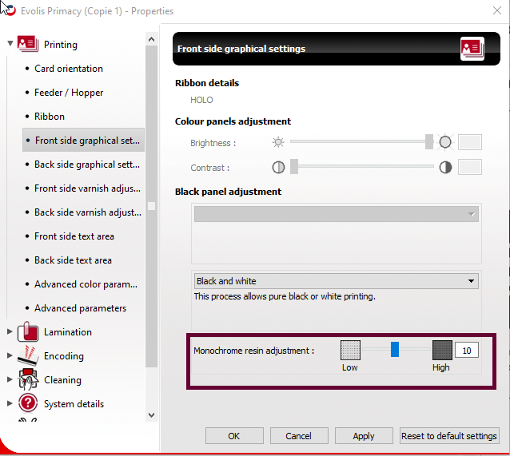Open Advanced color parameters item

point(86,284)
